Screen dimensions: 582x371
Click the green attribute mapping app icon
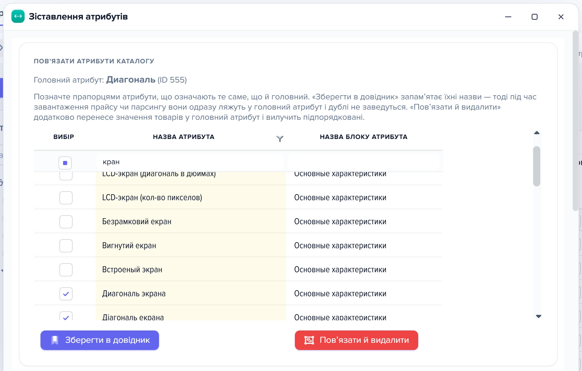click(18, 16)
